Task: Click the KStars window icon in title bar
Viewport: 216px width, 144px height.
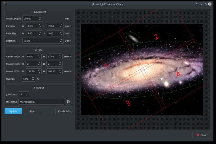Action: coord(5,4)
